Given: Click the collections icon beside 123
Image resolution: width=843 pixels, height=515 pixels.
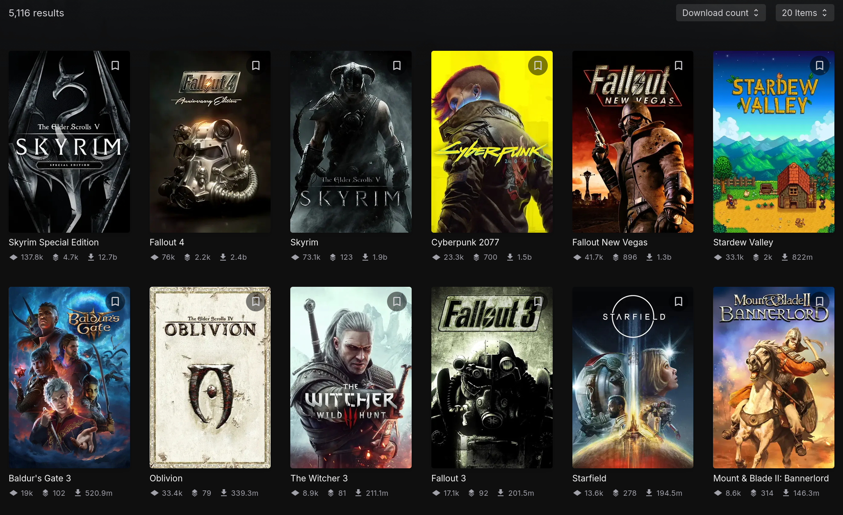Looking at the screenshot, I should [x=333, y=257].
